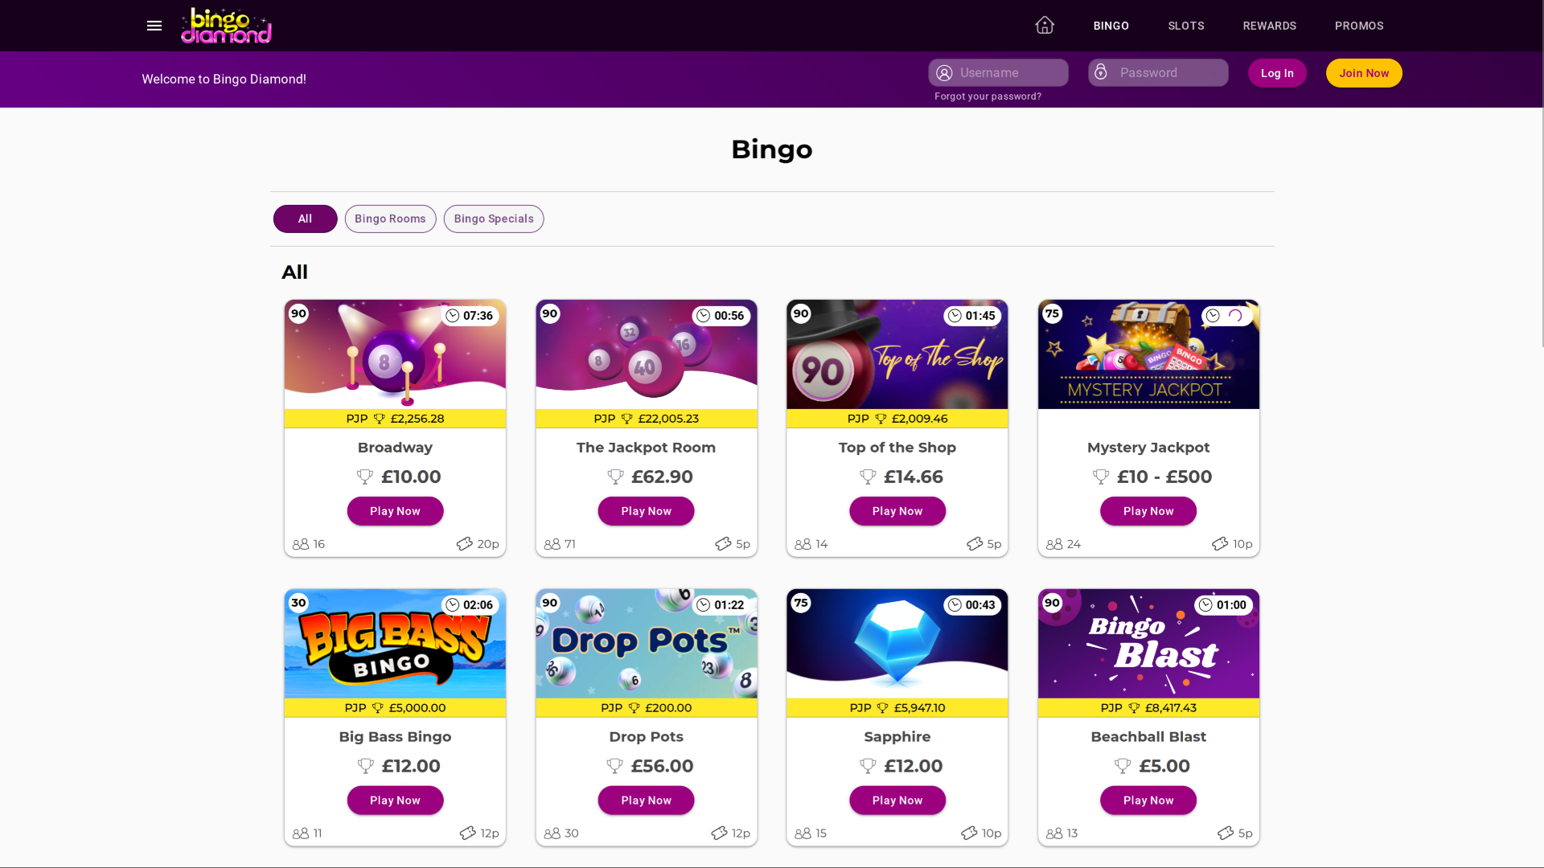This screenshot has height=868, width=1544.
Task: Open the PROMOS section
Action: pyautogui.click(x=1359, y=26)
